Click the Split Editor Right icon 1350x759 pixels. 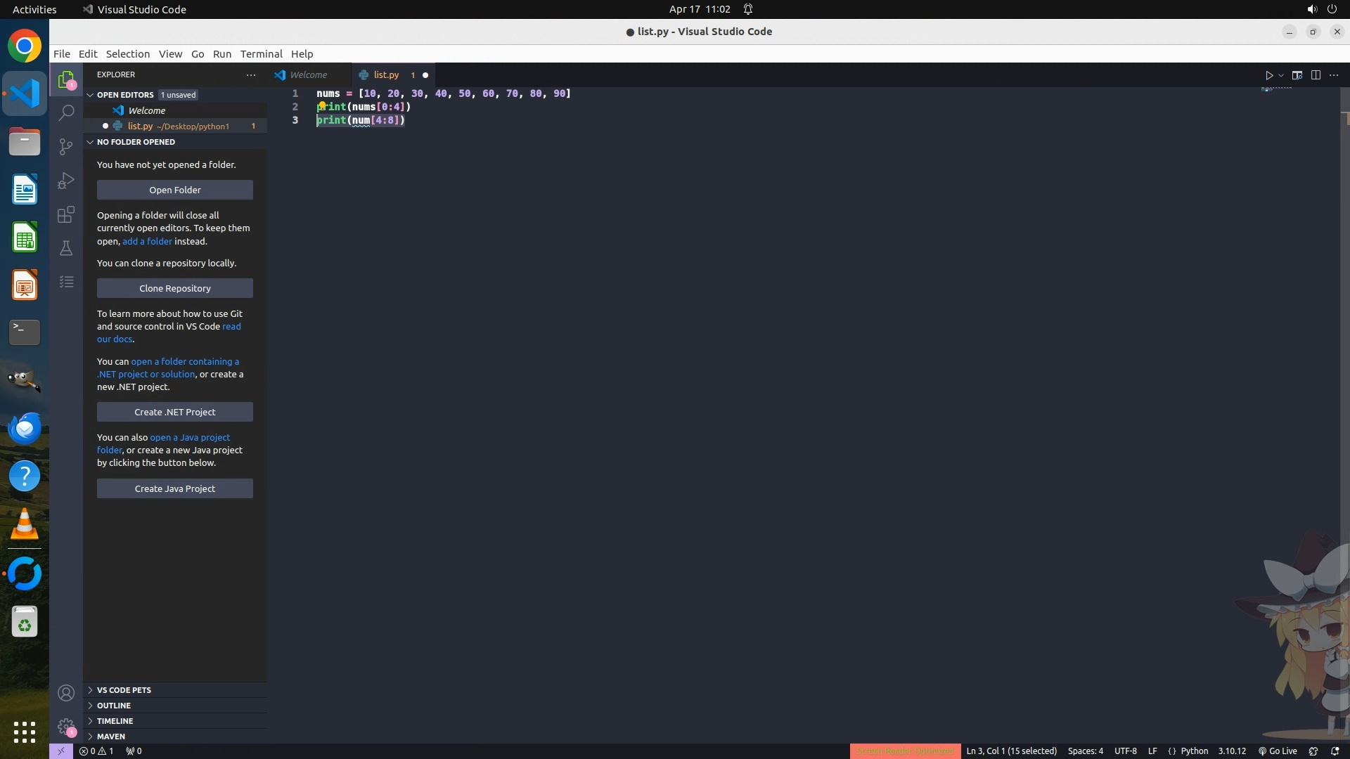point(1316,75)
